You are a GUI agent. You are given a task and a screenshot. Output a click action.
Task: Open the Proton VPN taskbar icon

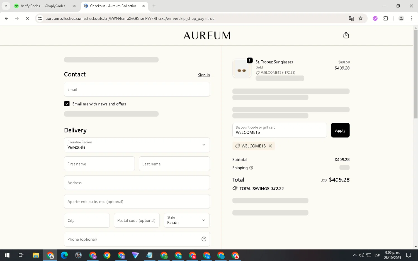point(135,255)
